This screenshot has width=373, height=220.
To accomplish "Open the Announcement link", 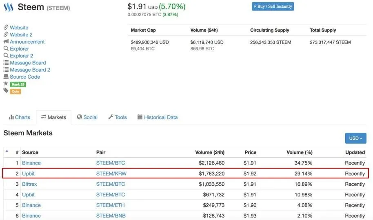I will point(27,42).
